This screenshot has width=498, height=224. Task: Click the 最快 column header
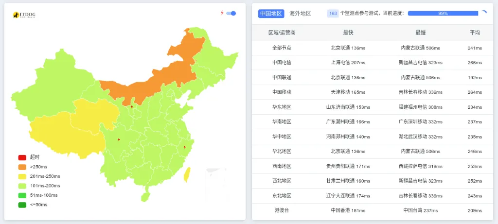click(348, 33)
